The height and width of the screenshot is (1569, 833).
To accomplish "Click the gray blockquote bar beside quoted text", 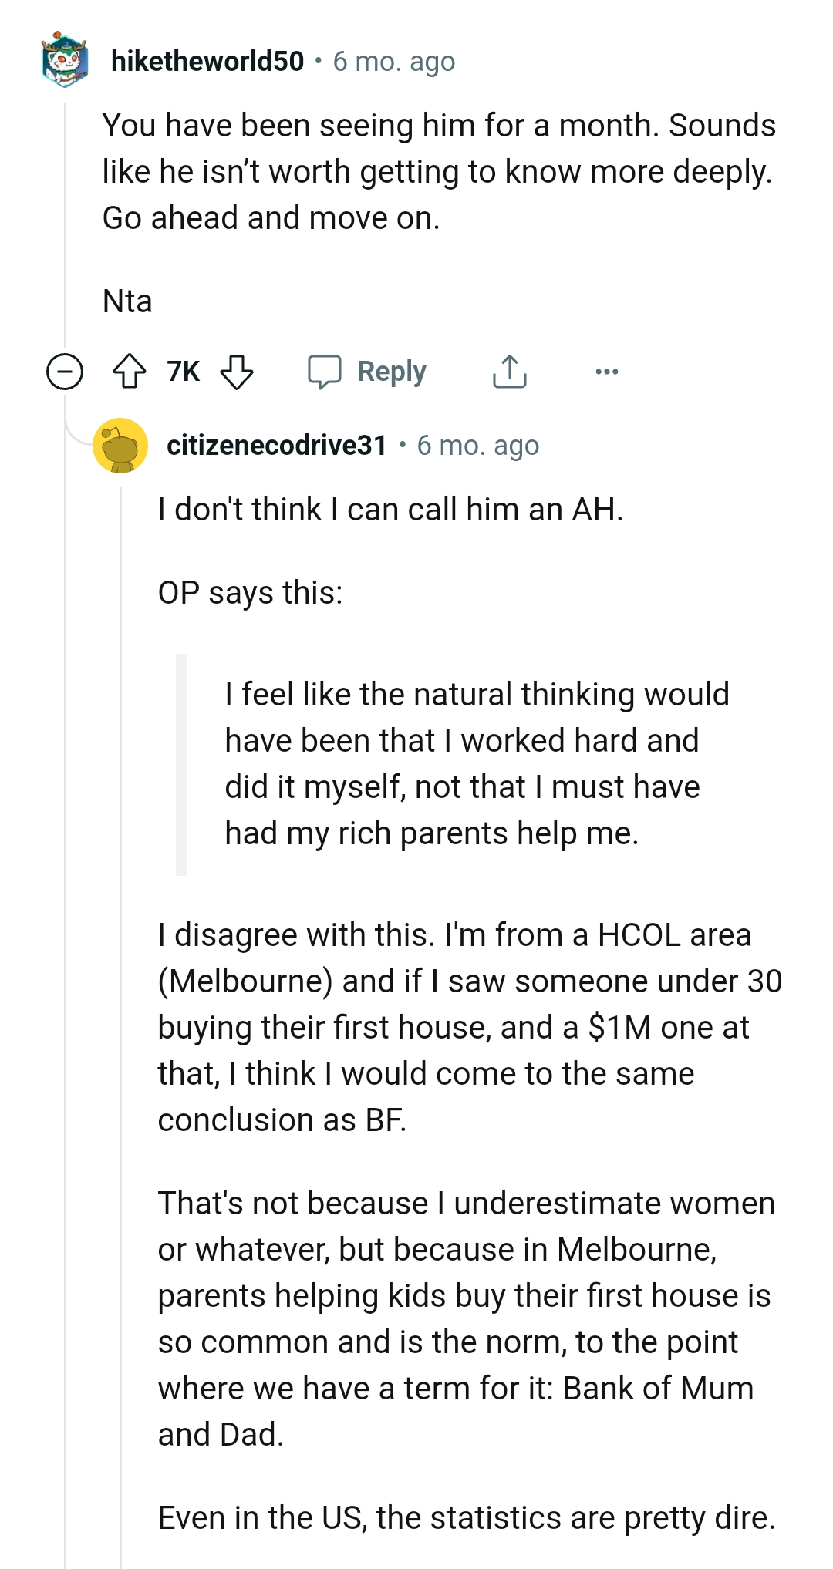I will [183, 763].
